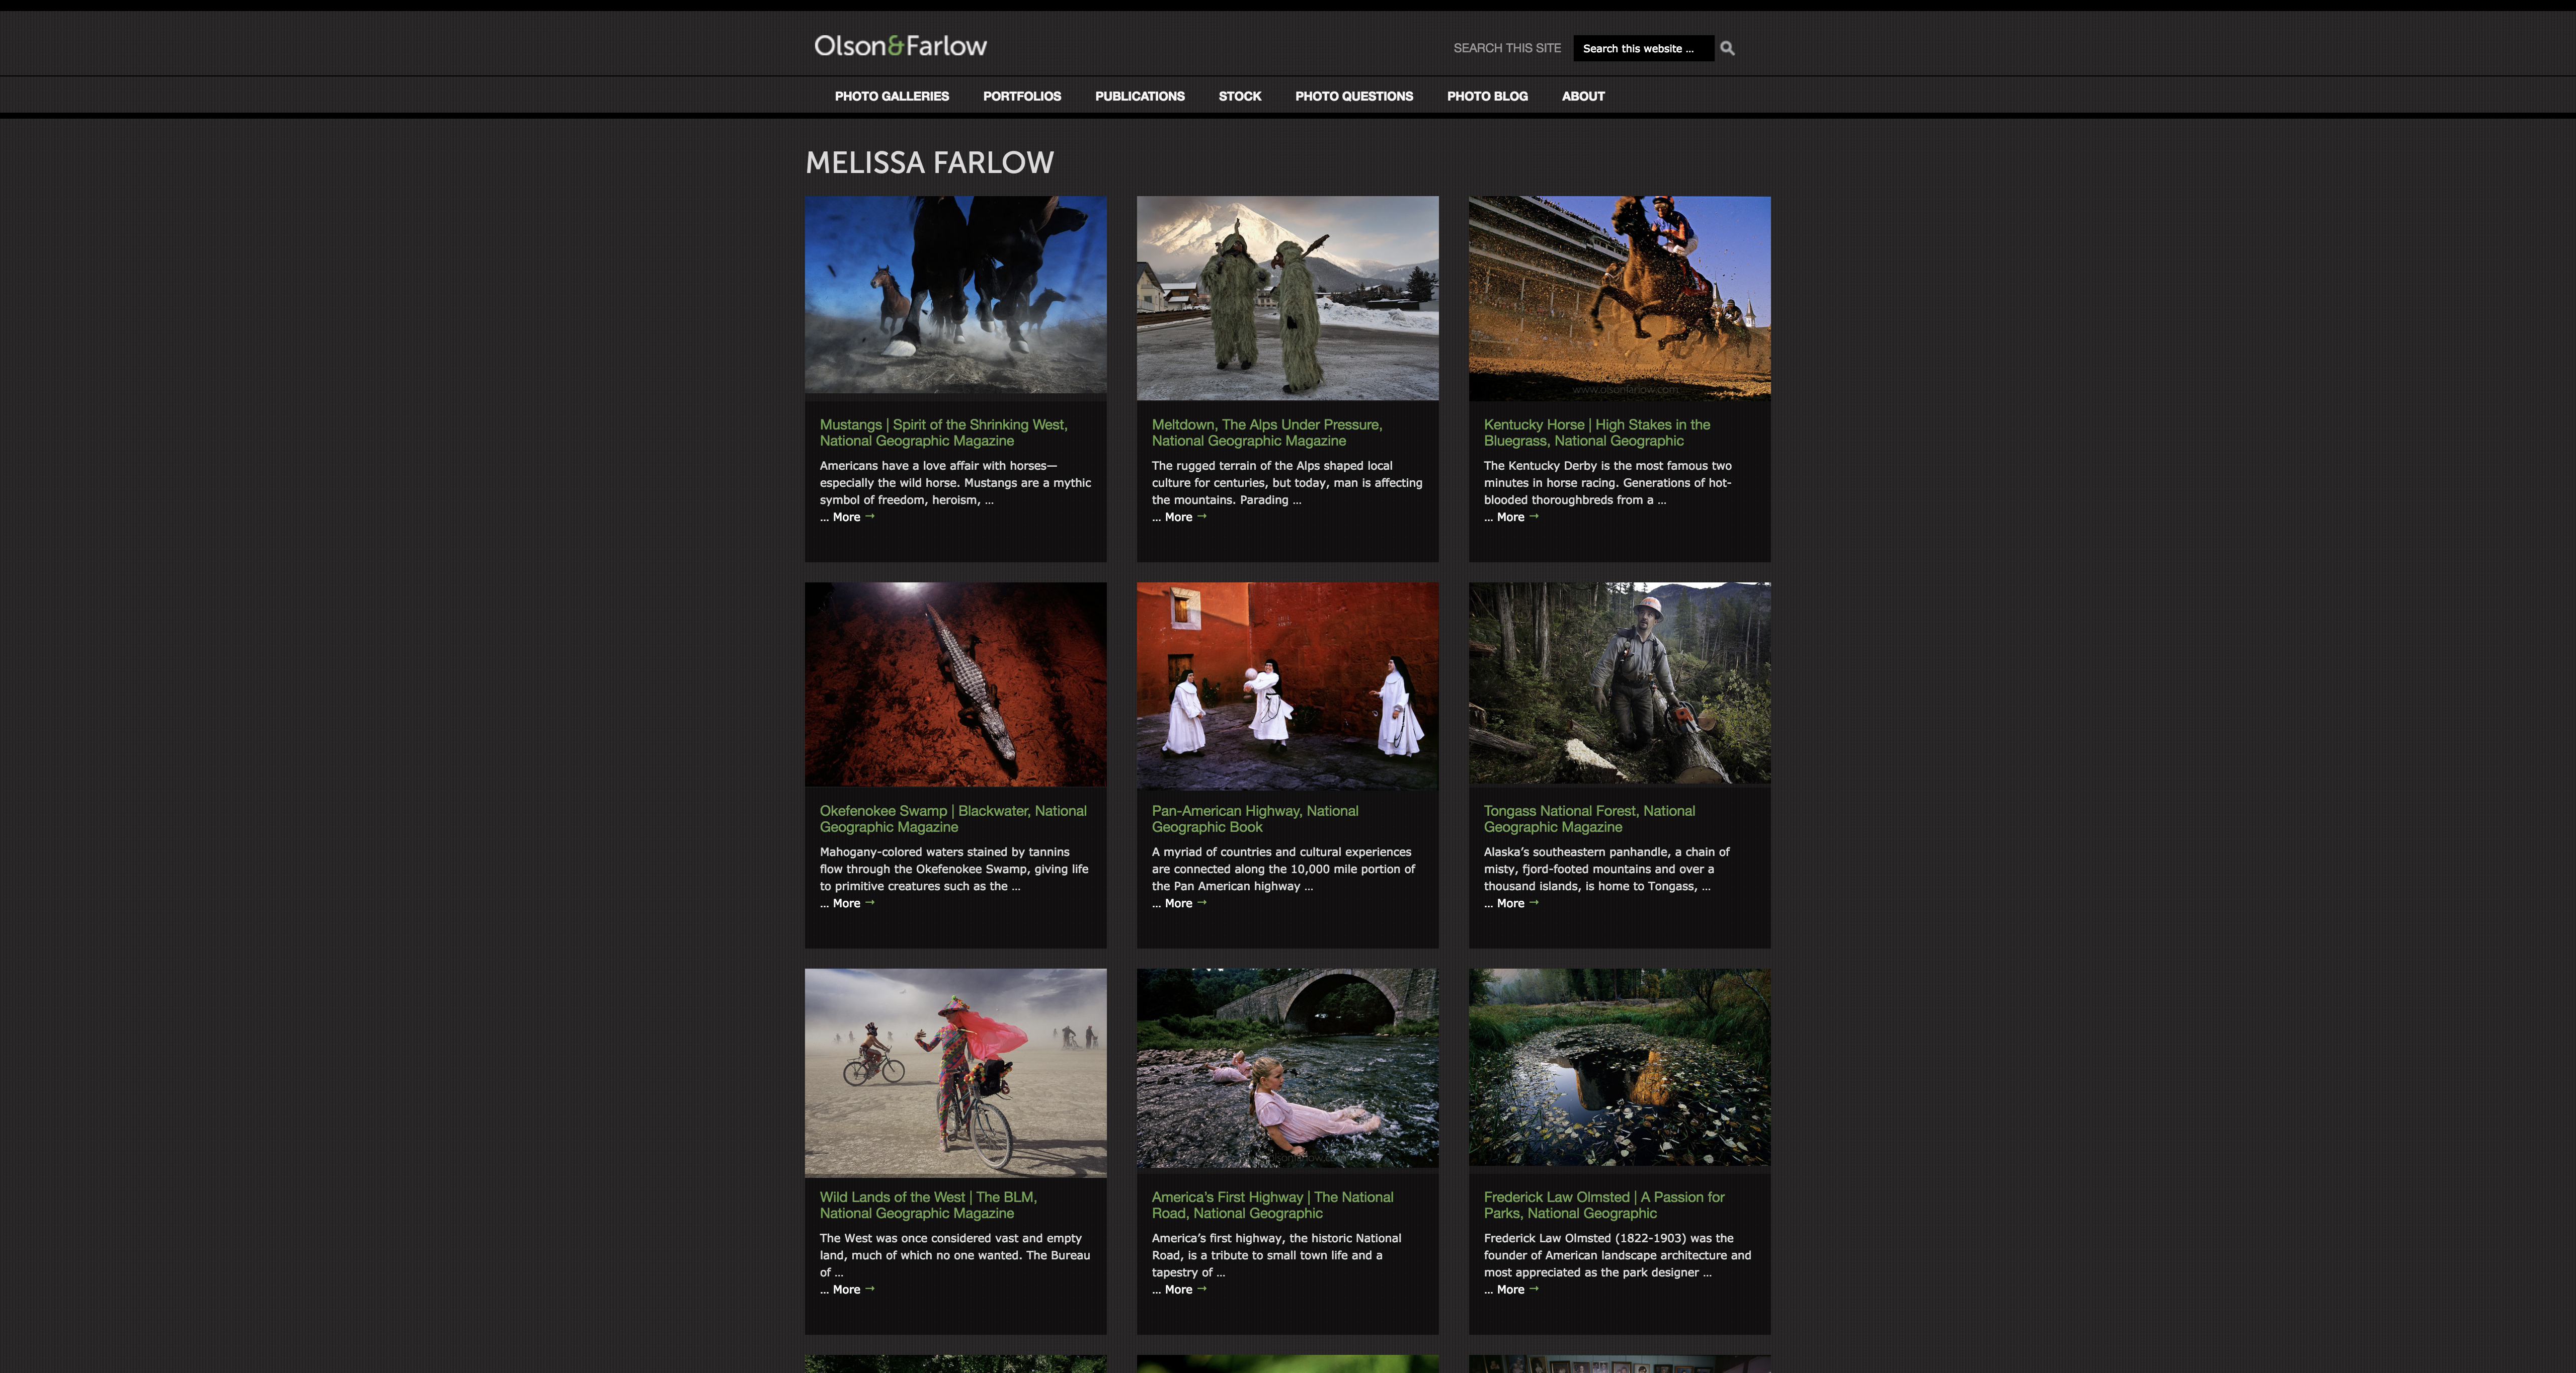Open the alligator swamp photo
Viewport: 2576px width, 1373px height.
click(955, 683)
